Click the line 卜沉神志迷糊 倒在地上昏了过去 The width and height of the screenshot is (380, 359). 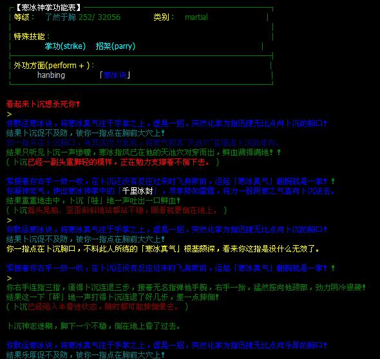[x=93, y=326]
